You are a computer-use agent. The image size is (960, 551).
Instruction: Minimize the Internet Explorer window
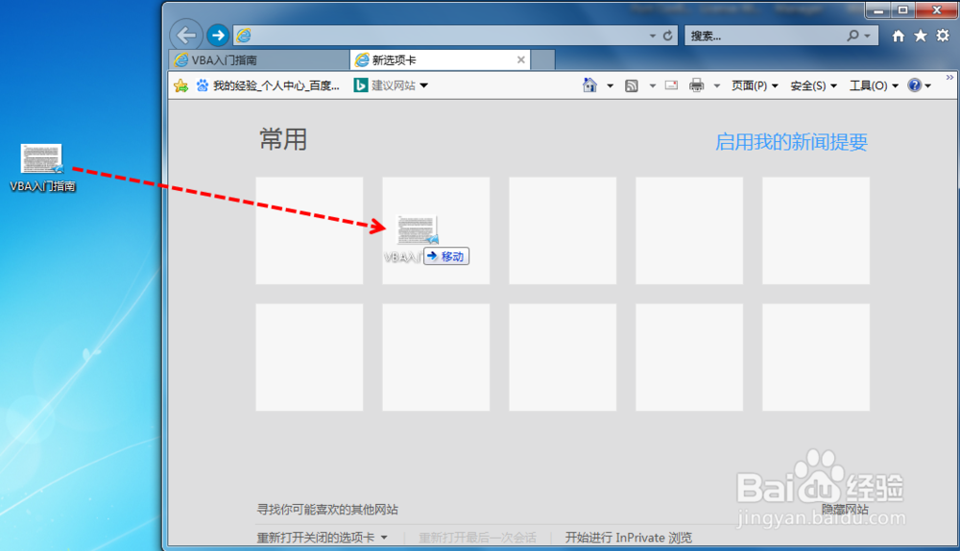[878, 11]
